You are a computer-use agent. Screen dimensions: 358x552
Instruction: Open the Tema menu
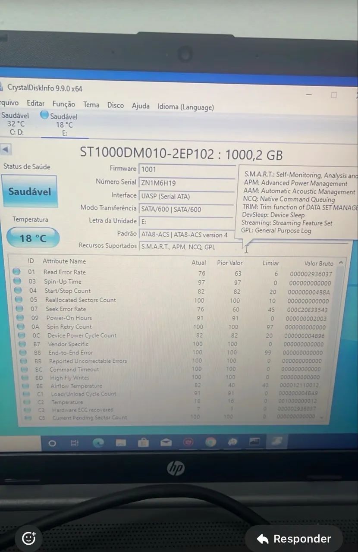point(91,105)
